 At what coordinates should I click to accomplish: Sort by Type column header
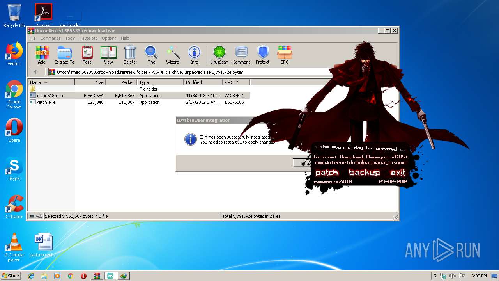(x=161, y=82)
